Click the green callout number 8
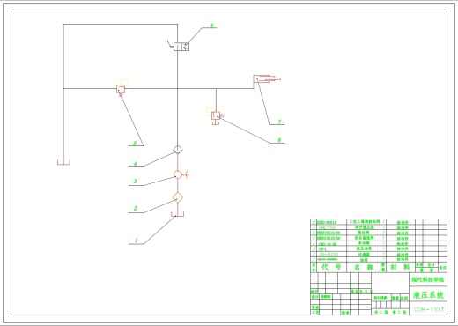Viewport: 458px width, 326px height. click(x=211, y=26)
